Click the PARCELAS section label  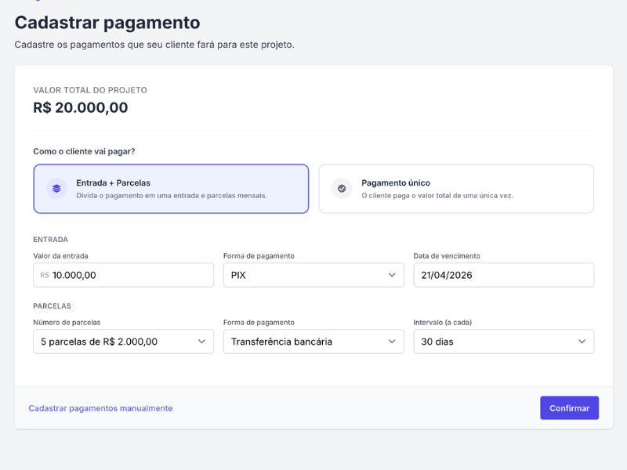tap(52, 306)
